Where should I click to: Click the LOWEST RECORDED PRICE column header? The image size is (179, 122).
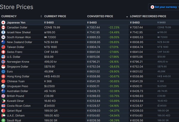pyautogui.click(x=148, y=16)
